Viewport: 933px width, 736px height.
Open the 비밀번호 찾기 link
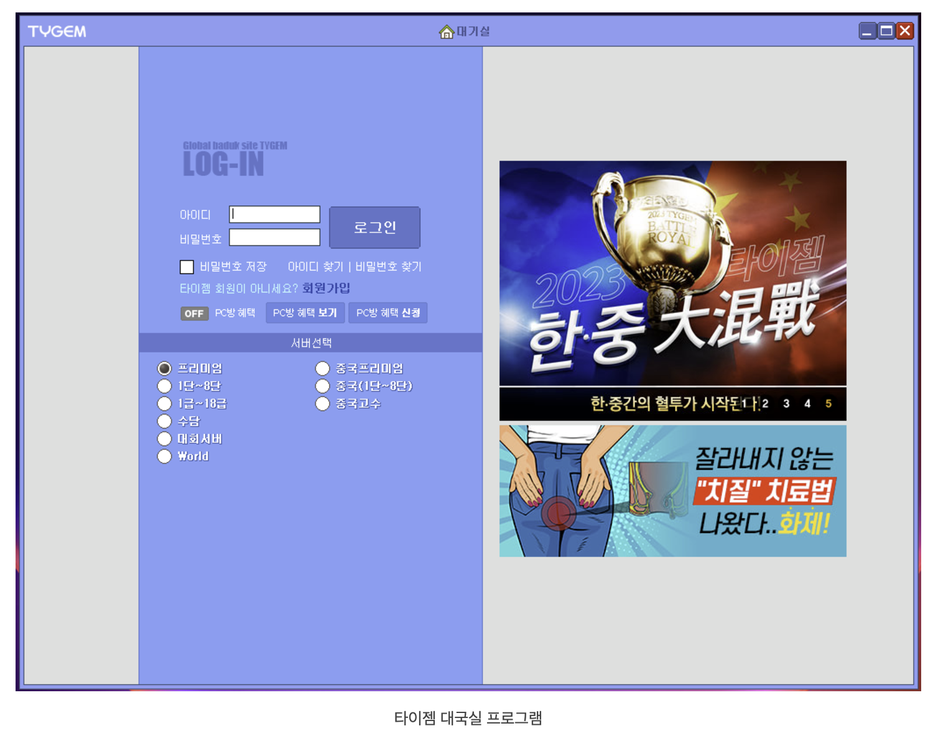pos(388,267)
